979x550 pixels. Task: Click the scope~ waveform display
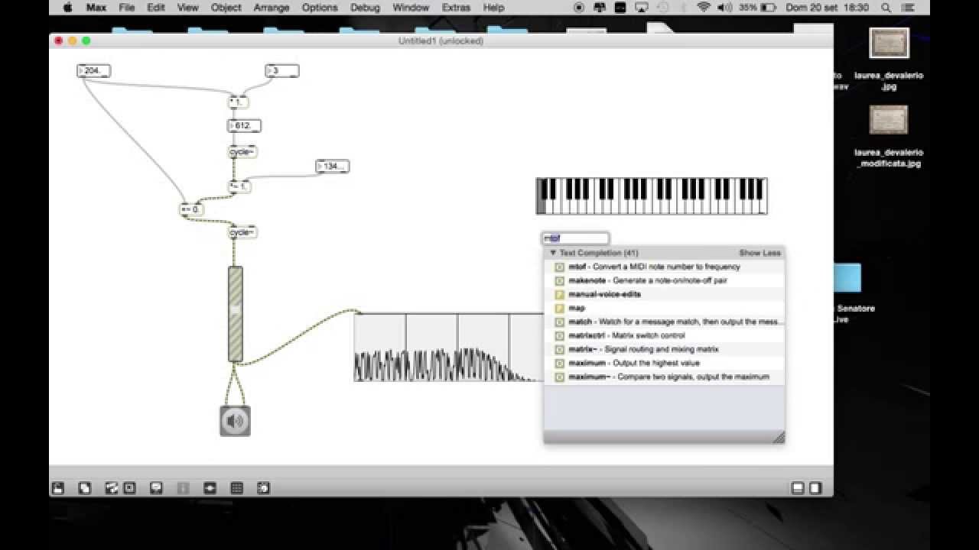click(449, 347)
